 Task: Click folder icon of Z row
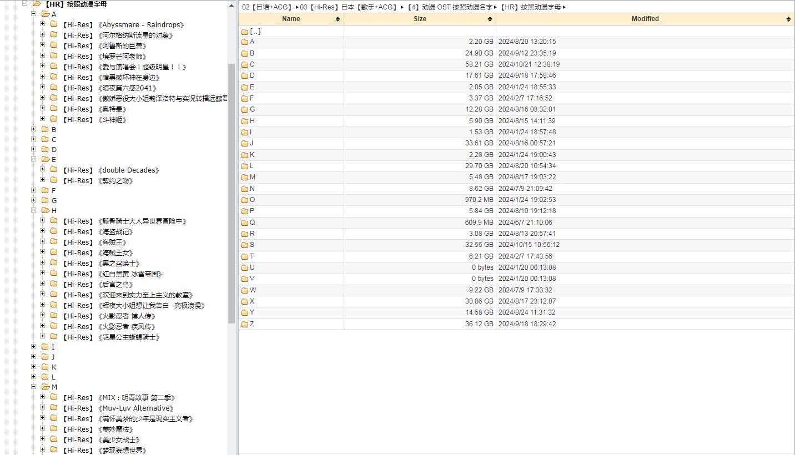tap(245, 324)
